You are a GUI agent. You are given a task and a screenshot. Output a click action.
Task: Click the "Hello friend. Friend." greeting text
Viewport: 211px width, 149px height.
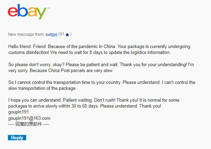[27, 46]
